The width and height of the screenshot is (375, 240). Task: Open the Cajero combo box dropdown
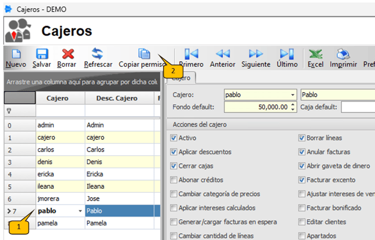(x=293, y=95)
